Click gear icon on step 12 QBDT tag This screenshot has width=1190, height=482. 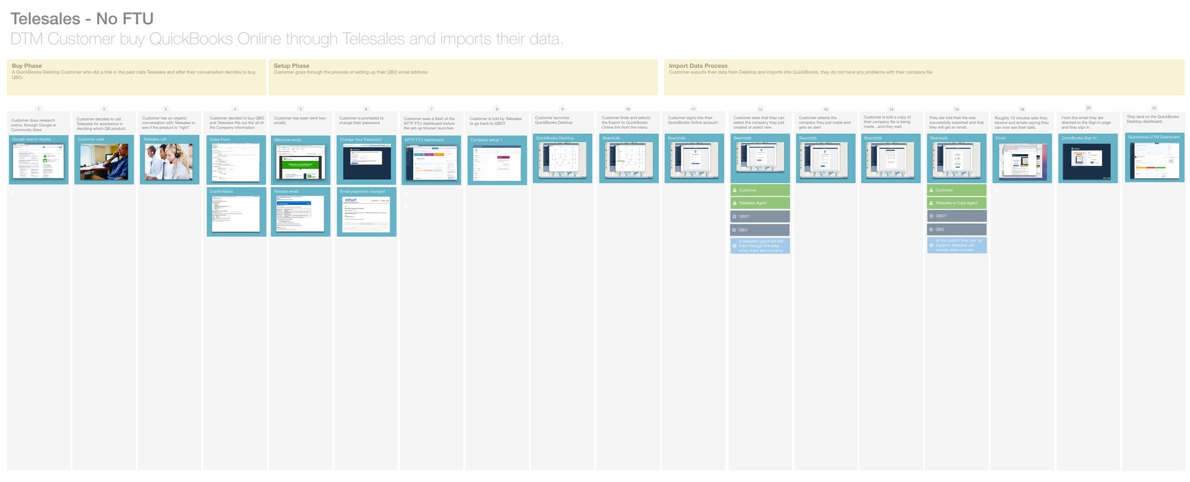click(735, 216)
